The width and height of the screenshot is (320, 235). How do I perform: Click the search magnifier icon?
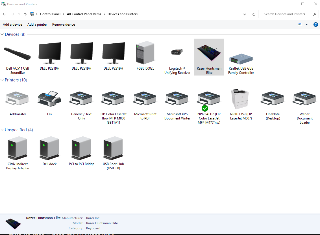(314, 14)
